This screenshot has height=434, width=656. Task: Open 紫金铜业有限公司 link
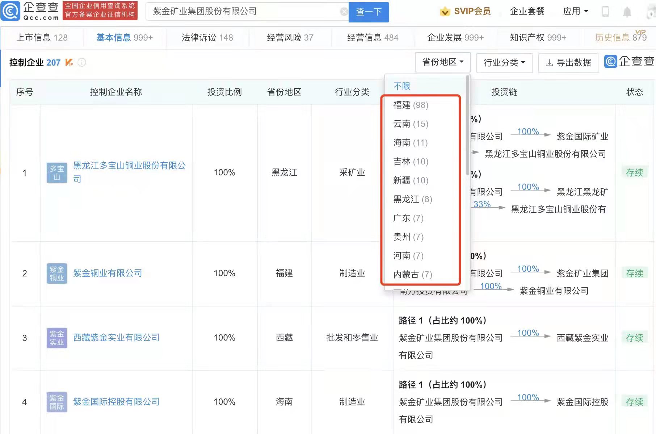coord(108,273)
